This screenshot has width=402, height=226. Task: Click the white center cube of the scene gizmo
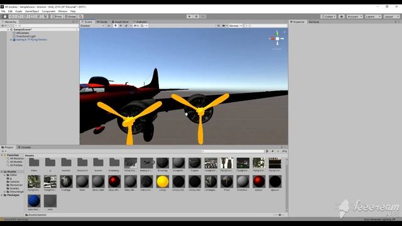pos(277,38)
